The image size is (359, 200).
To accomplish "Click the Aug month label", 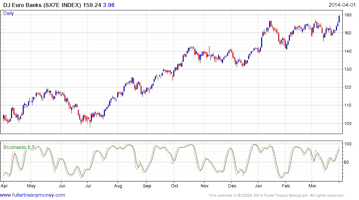I will click(x=118, y=186).
